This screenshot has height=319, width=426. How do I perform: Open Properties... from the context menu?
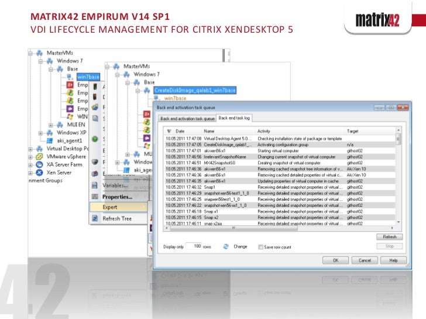(x=119, y=197)
